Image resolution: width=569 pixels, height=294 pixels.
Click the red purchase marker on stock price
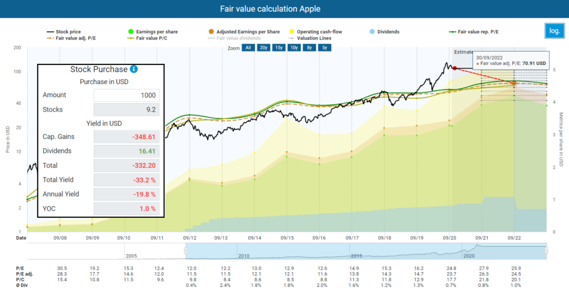pos(455,68)
